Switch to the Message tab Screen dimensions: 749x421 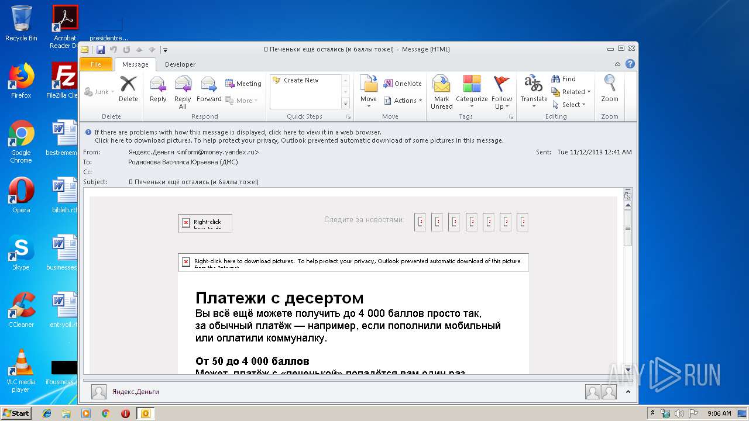(x=135, y=64)
